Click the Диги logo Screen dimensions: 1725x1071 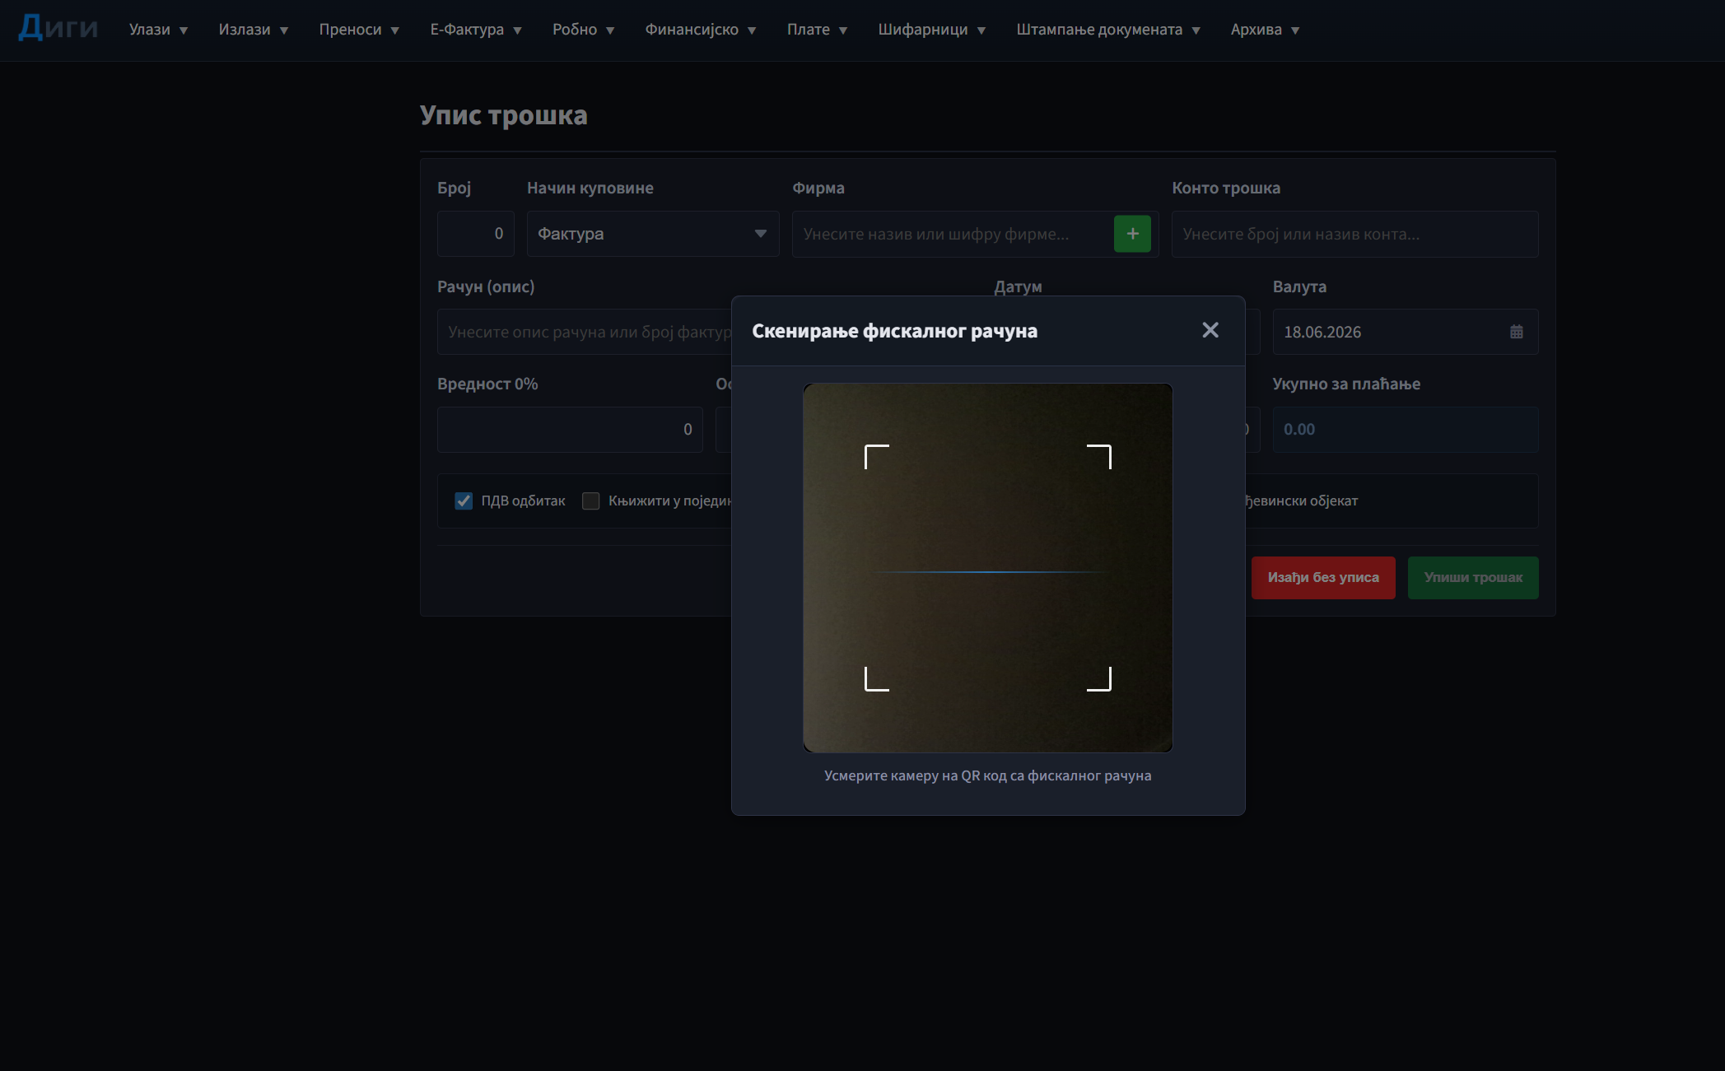pyautogui.click(x=58, y=28)
